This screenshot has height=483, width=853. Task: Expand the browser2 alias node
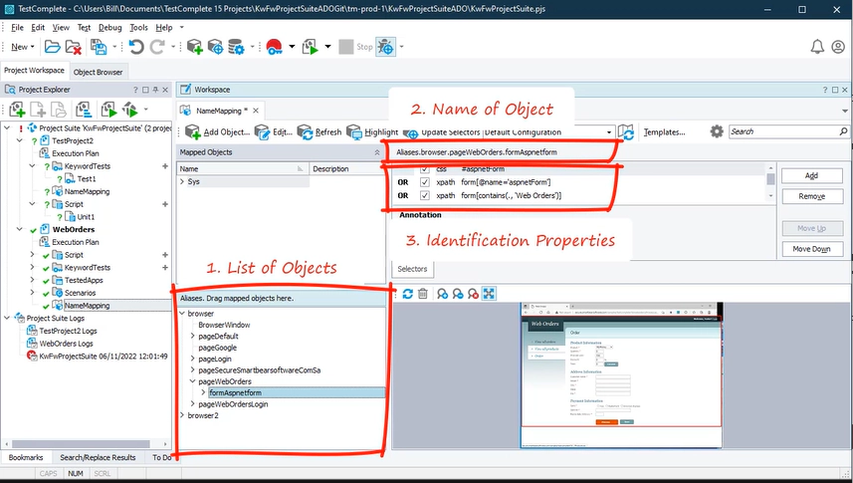pos(182,415)
